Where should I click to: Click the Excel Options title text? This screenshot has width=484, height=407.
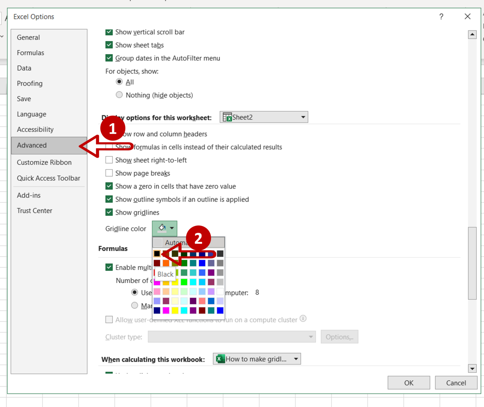pos(34,17)
